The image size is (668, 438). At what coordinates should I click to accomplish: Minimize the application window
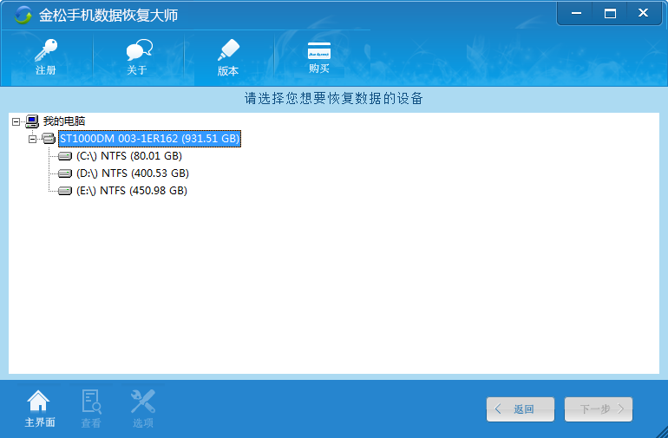[x=576, y=14]
